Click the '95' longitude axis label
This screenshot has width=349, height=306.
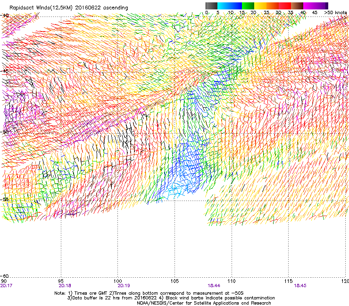(x=61, y=281)
